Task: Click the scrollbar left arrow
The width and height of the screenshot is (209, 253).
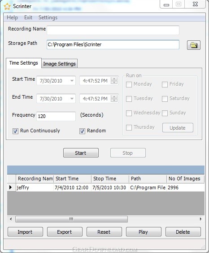Action: tap(11, 219)
